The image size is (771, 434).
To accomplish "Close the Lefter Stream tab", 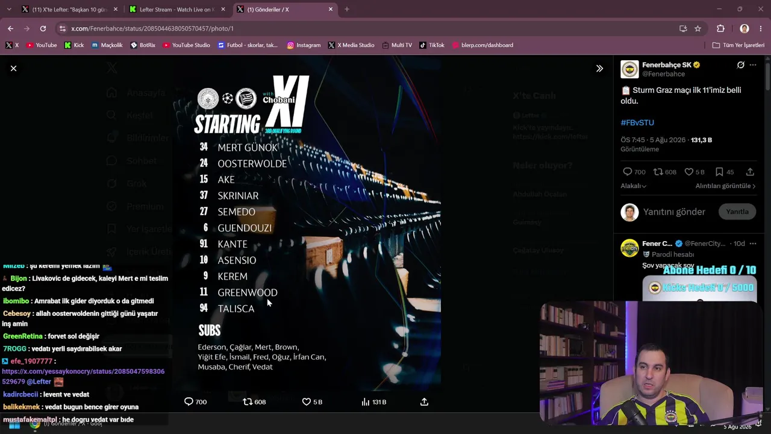I will (x=223, y=9).
